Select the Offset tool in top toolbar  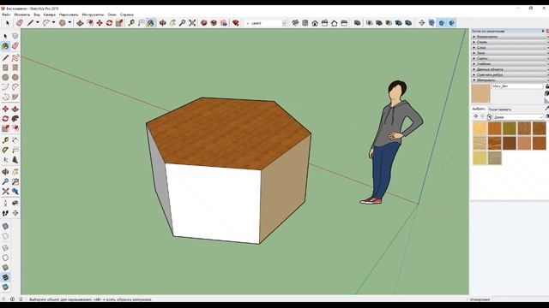(89, 23)
